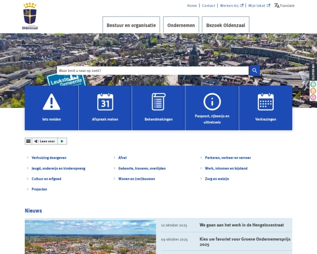Open the 'Bekendmakingen' document tile
Viewport: 317px width, 254px height.
[158, 107]
